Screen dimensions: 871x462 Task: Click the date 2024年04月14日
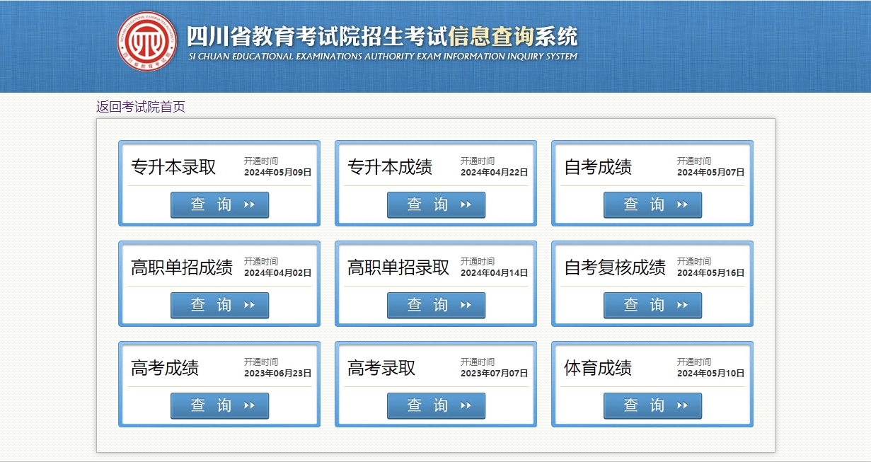point(495,273)
